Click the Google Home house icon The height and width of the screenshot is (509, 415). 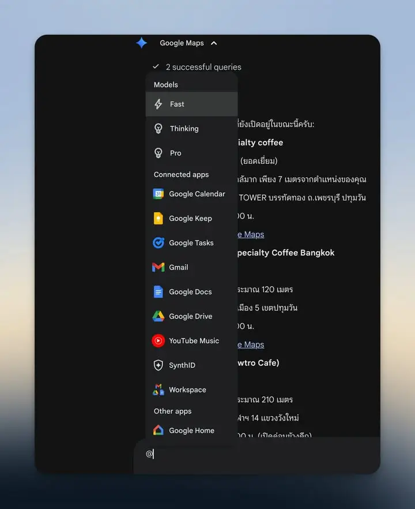(x=158, y=430)
